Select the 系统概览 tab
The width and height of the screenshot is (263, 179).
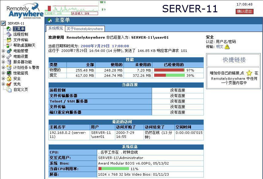point(55,28)
